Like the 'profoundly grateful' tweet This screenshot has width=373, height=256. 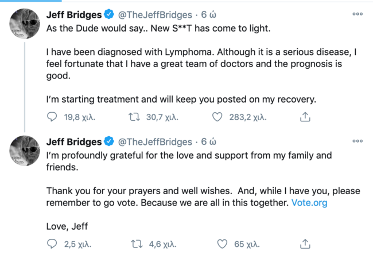coord(222,244)
